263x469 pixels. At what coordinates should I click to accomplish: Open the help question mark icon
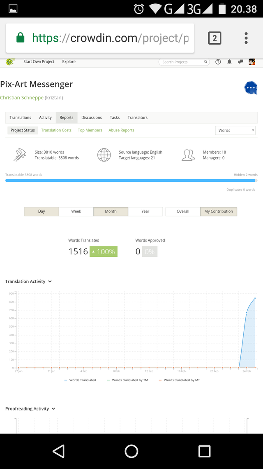(218, 62)
